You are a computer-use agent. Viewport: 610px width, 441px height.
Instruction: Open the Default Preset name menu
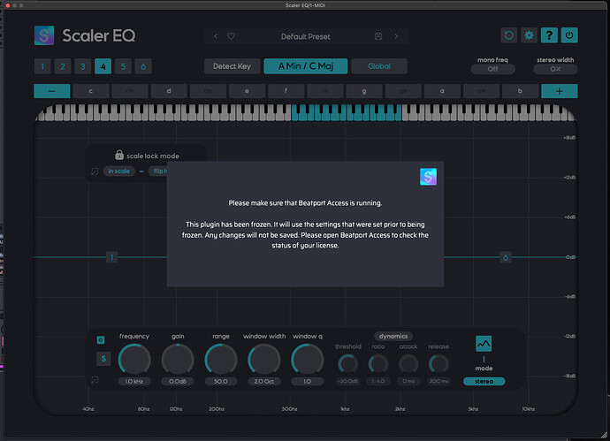[x=306, y=36]
